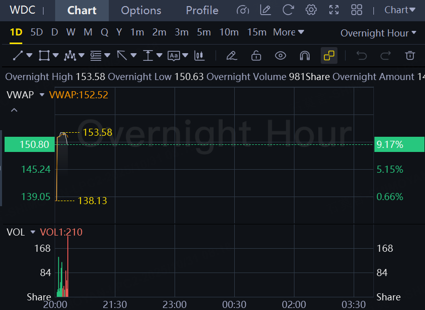Click the pencil brush drawing icon
425x310 pixels.
point(231,56)
